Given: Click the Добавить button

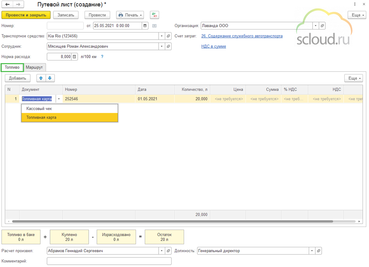Looking at the screenshot, I should click(18, 78).
